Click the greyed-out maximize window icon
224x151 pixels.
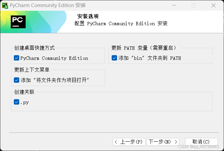click(194, 5)
